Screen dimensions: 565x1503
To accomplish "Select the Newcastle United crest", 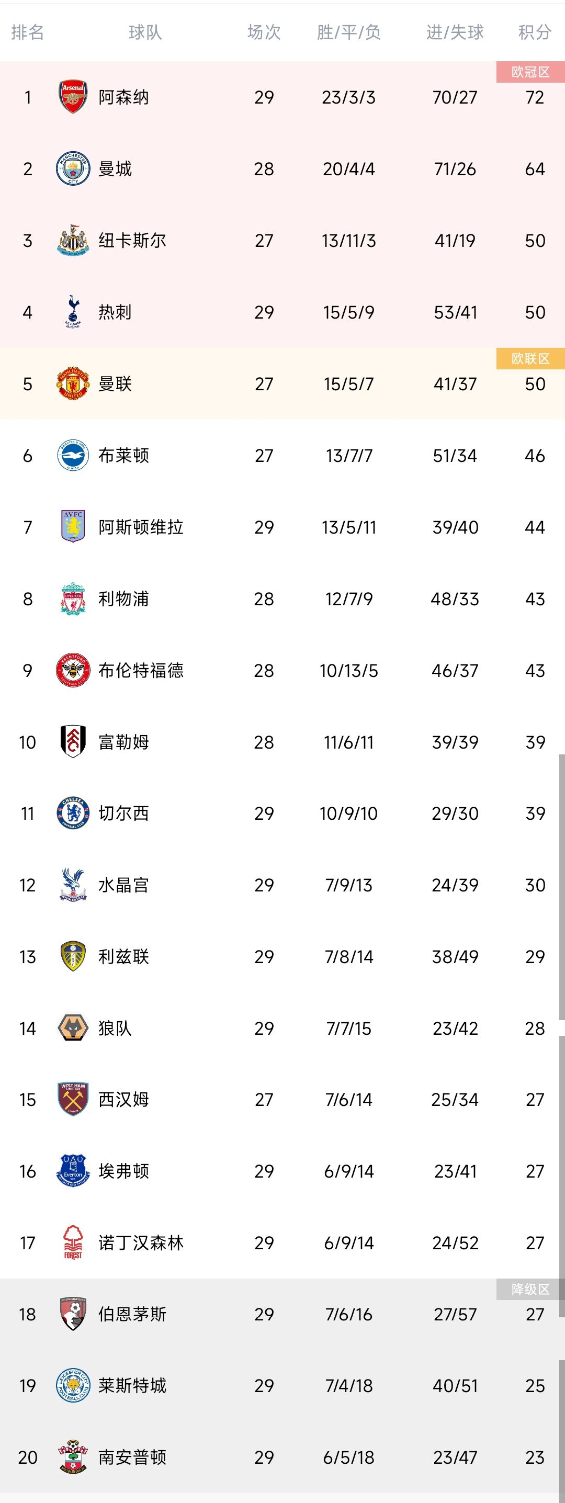I will click(73, 240).
